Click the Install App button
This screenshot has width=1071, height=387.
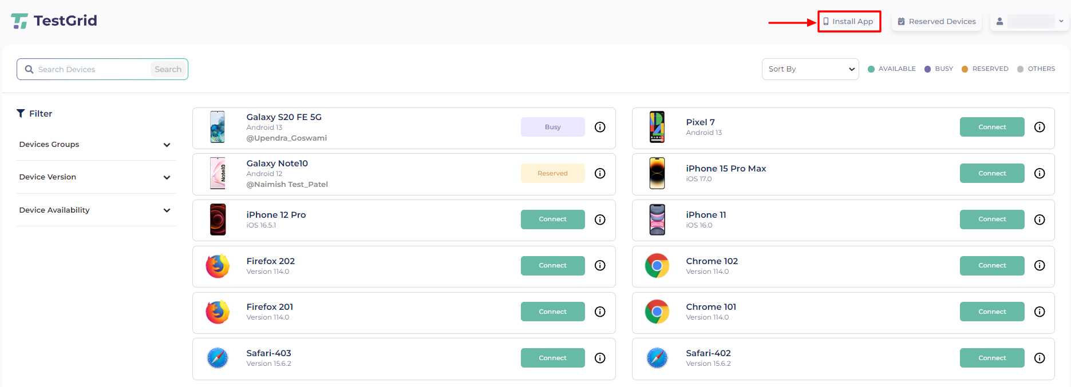(849, 21)
